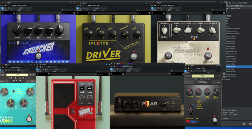Toggle TR3604 waveform sine/square/triangle switch
The height and width of the screenshot is (129, 252).
tap(14, 91)
